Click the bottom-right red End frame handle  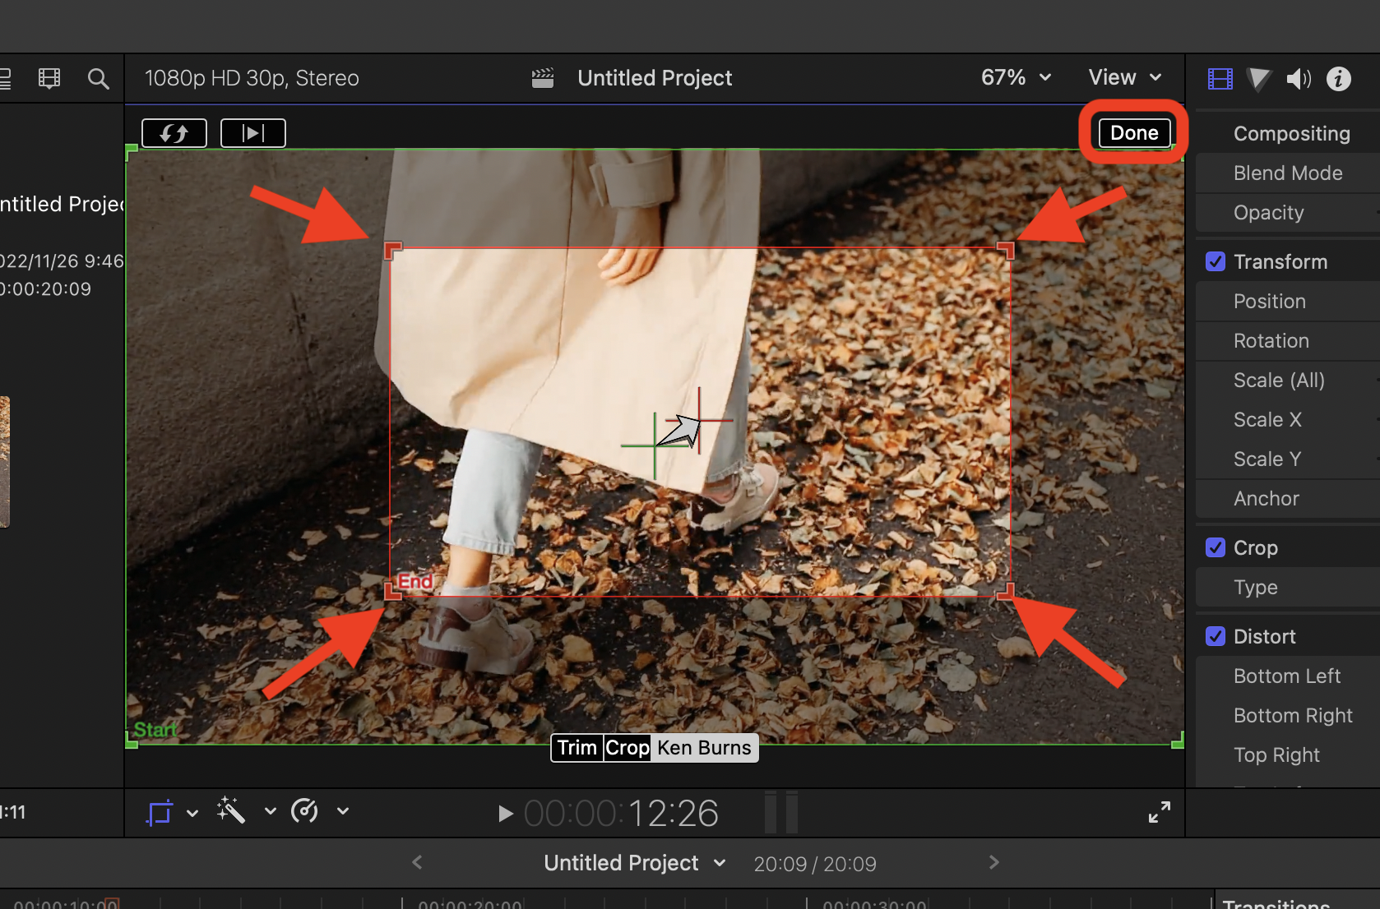coord(1006,592)
